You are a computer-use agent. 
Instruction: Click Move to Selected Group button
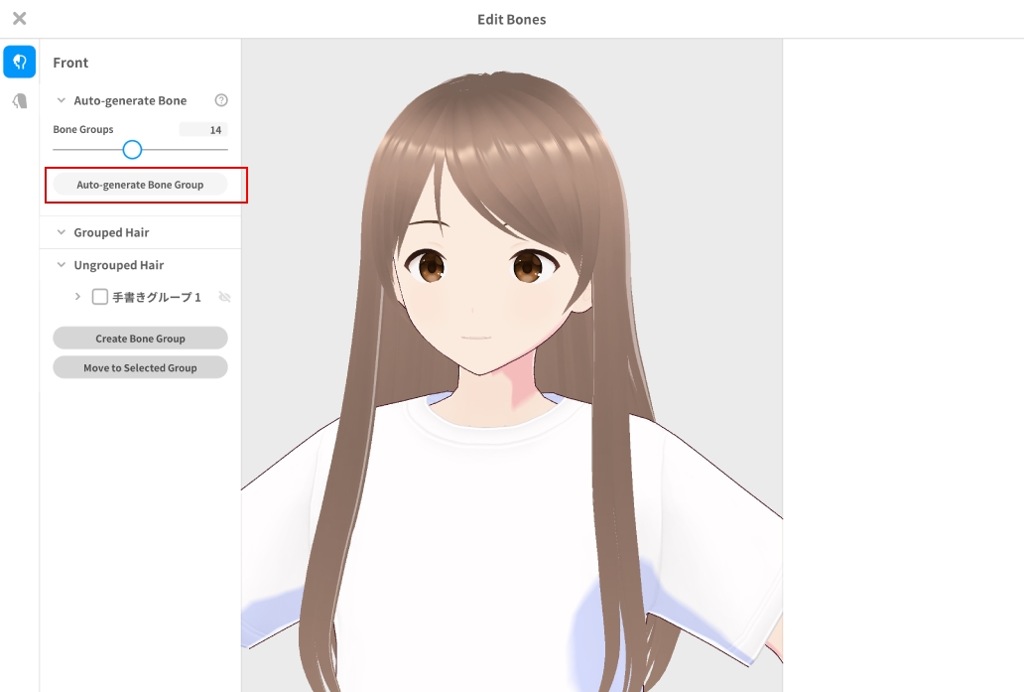tap(140, 368)
